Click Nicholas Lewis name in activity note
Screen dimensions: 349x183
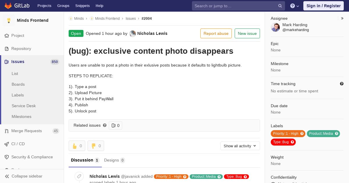(105, 176)
